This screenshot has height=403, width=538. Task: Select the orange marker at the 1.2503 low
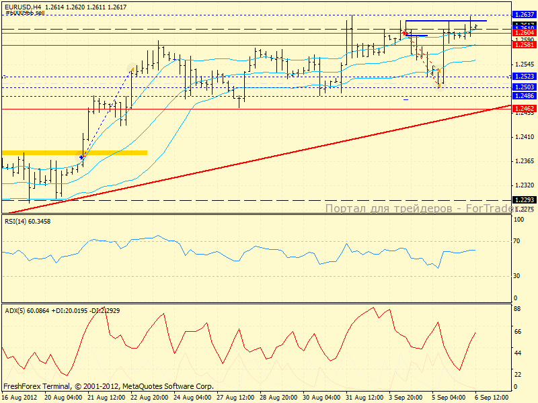pos(439,85)
